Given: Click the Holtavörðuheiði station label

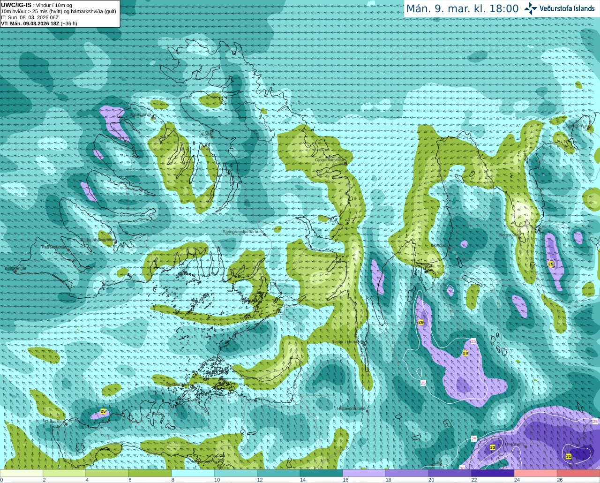Looking at the screenshot, I should point(352,408).
